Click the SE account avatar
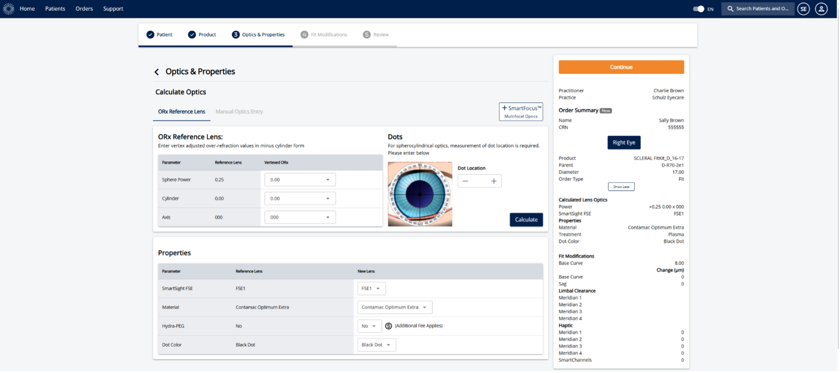Viewport: 840px width, 373px height. [x=803, y=9]
